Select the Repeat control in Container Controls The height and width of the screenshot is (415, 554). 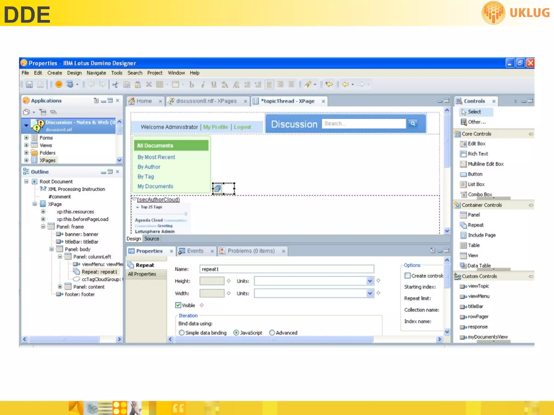pyautogui.click(x=476, y=225)
